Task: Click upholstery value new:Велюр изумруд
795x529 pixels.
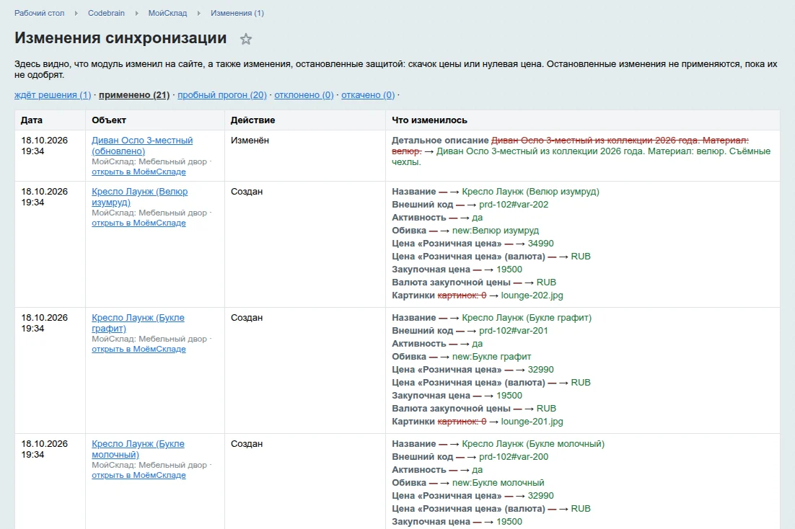Action: (496, 231)
